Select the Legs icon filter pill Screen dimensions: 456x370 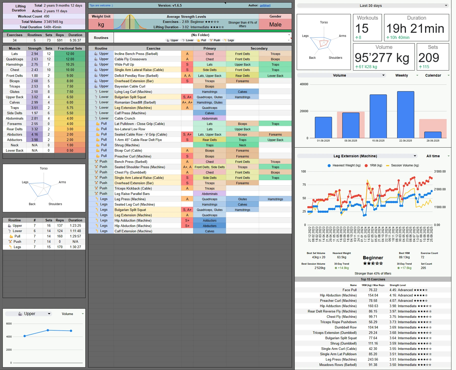coord(225,40)
